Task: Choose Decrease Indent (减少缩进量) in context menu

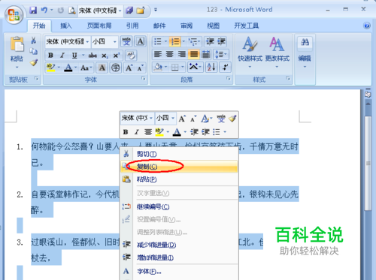Action: tap(179, 245)
